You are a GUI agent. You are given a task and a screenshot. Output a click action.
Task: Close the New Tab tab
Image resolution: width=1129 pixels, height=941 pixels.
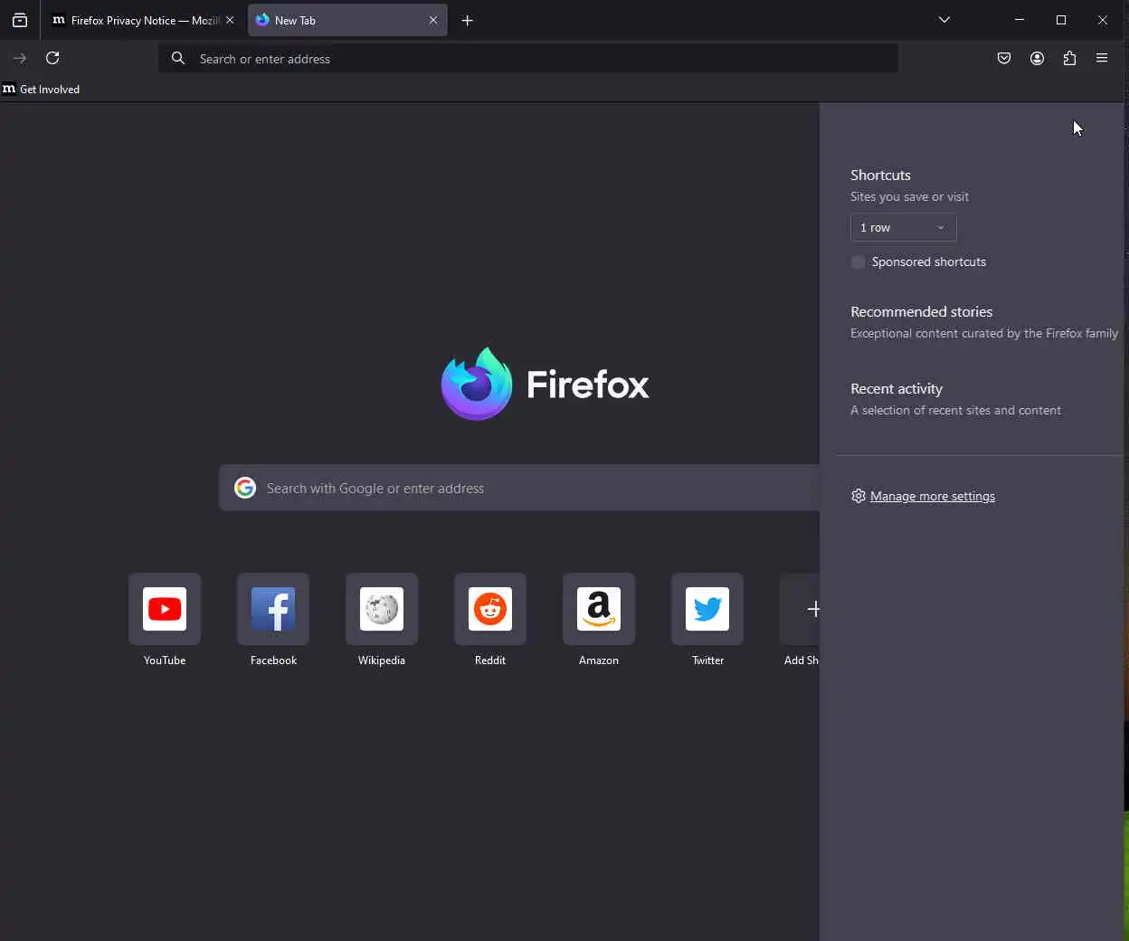click(x=433, y=20)
